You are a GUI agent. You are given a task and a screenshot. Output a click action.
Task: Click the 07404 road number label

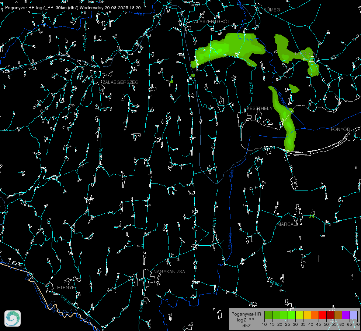point(85,42)
